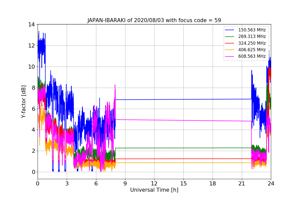This screenshot has width=301, height=201.
Task: Click the x-axis tick label 12
Action: (x=154, y=184)
